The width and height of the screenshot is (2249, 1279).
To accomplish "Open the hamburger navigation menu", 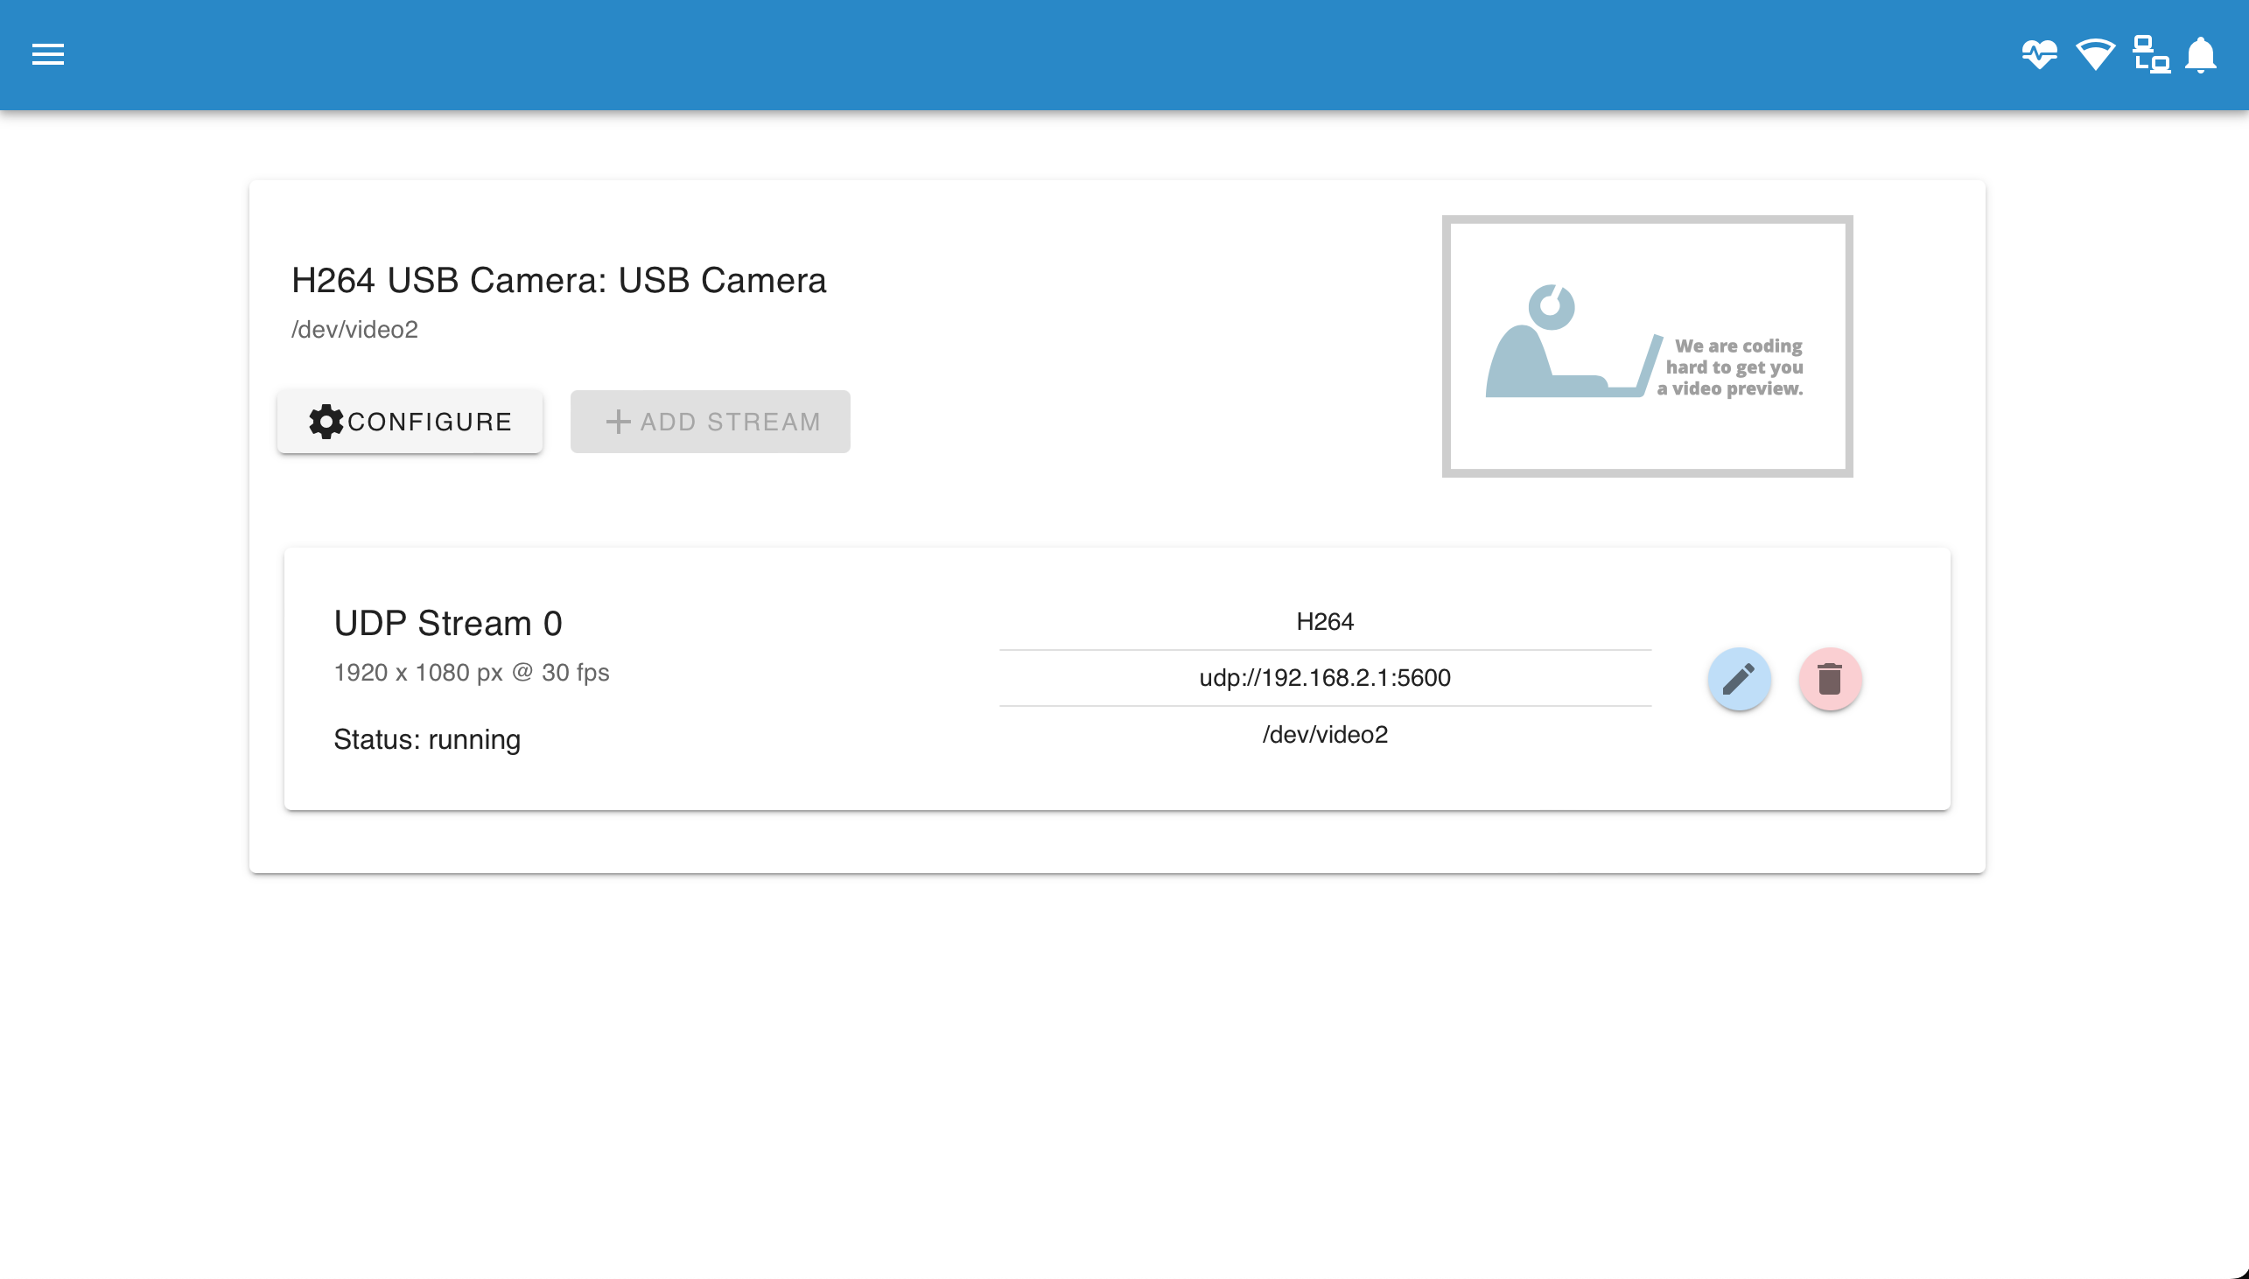I will pos(48,54).
